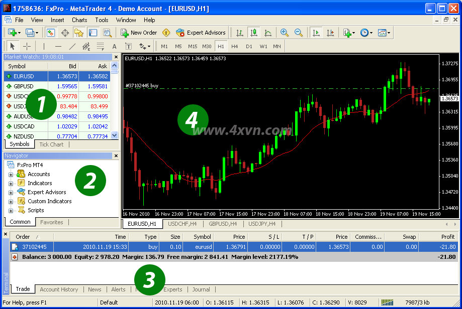Toggle chart shift from right border
Image resolution: width=462 pixels, height=309 pixels.
pos(330,33)
